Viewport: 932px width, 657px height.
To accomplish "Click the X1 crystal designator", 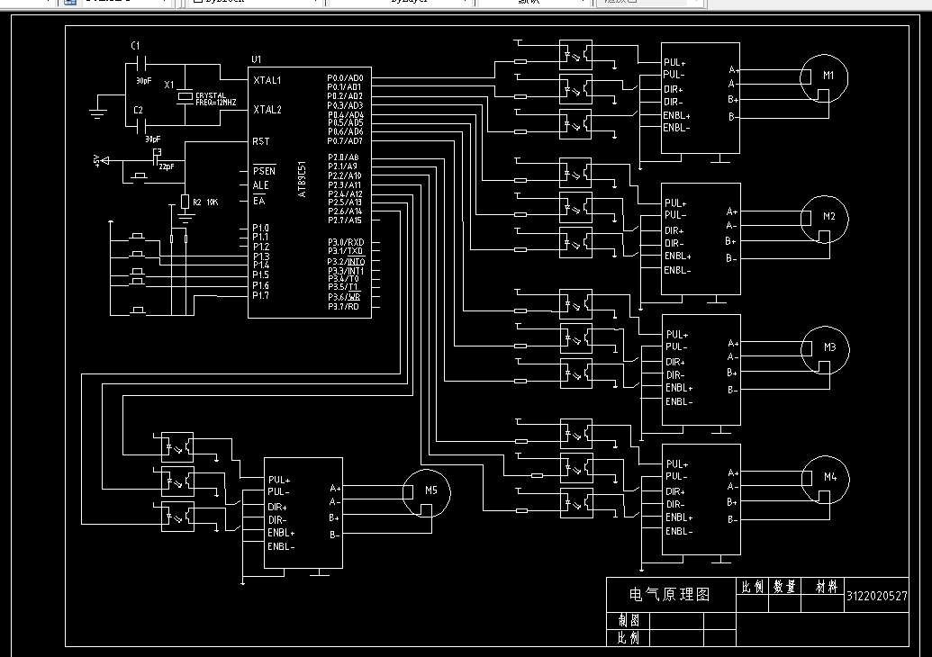I will [x=169, y=85].
